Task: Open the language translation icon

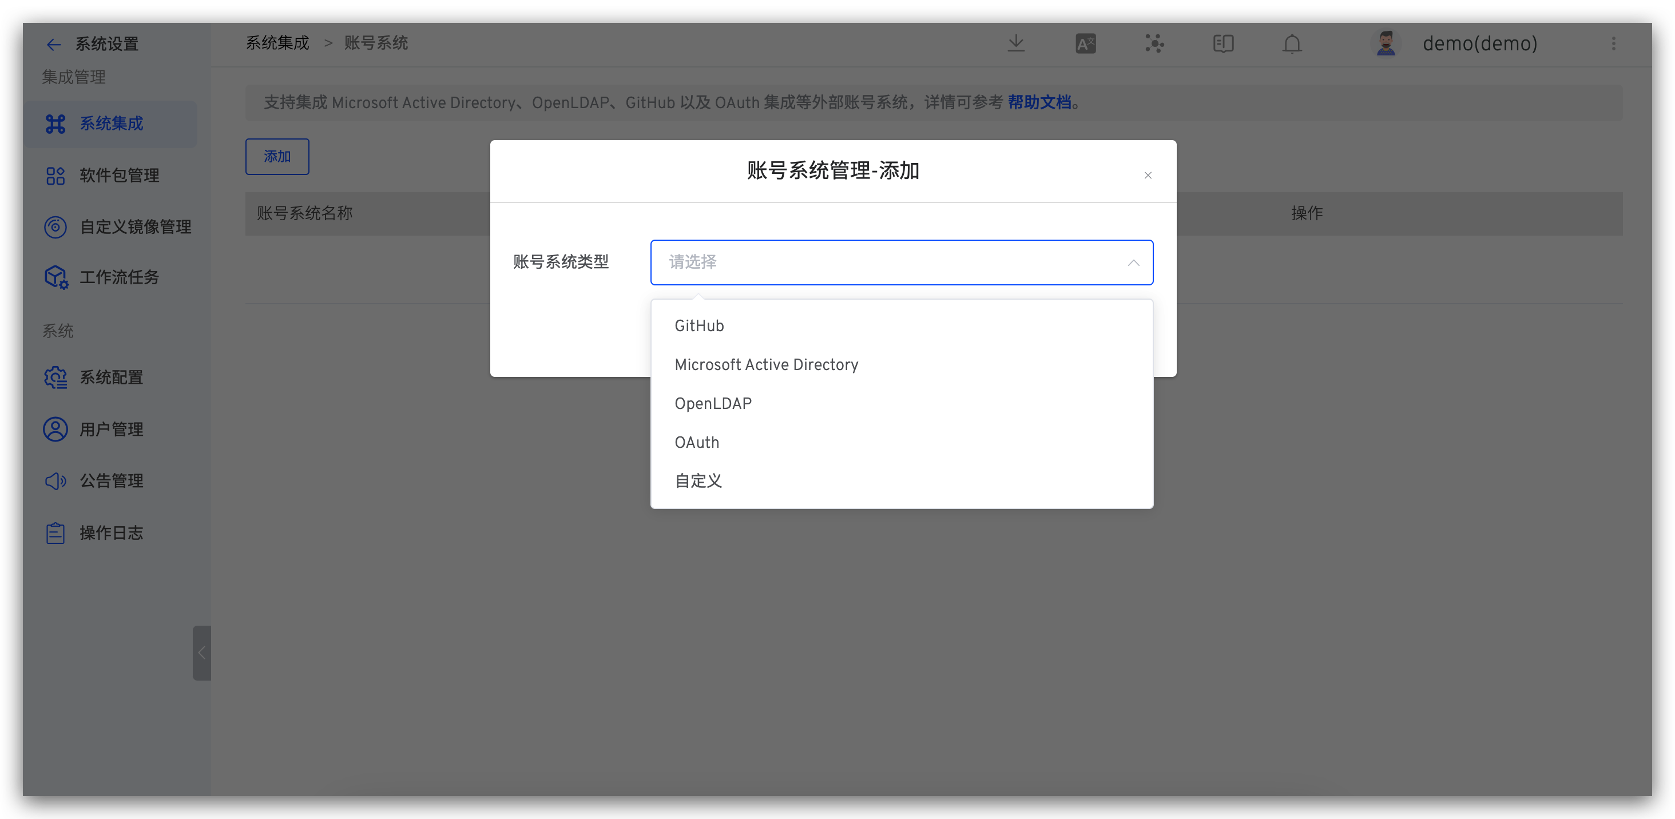Action: [x=1085, y=43]
